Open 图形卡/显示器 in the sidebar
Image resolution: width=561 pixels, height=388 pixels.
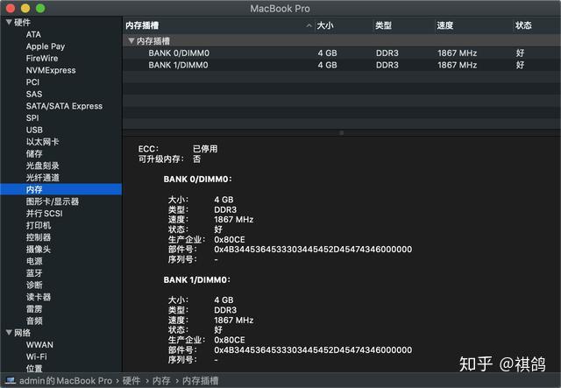click(53, 201)
